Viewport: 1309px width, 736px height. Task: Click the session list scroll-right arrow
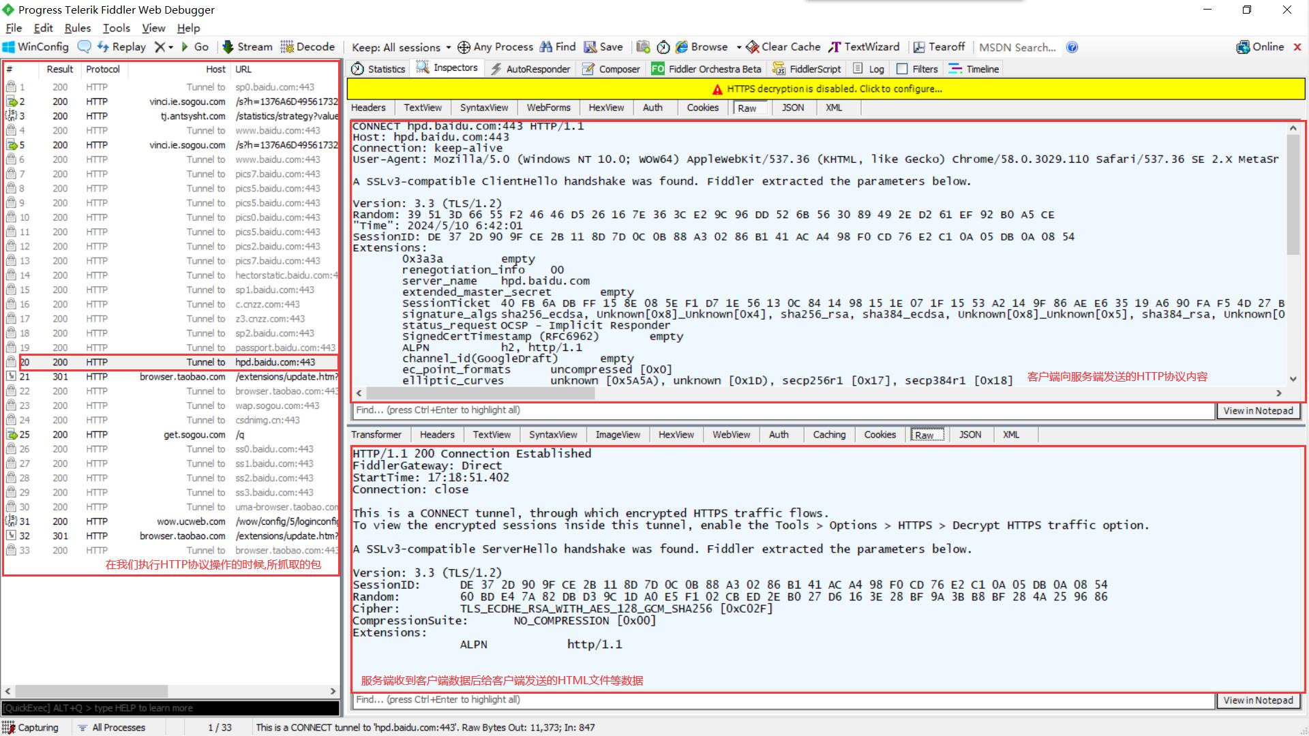click(333, 691)
